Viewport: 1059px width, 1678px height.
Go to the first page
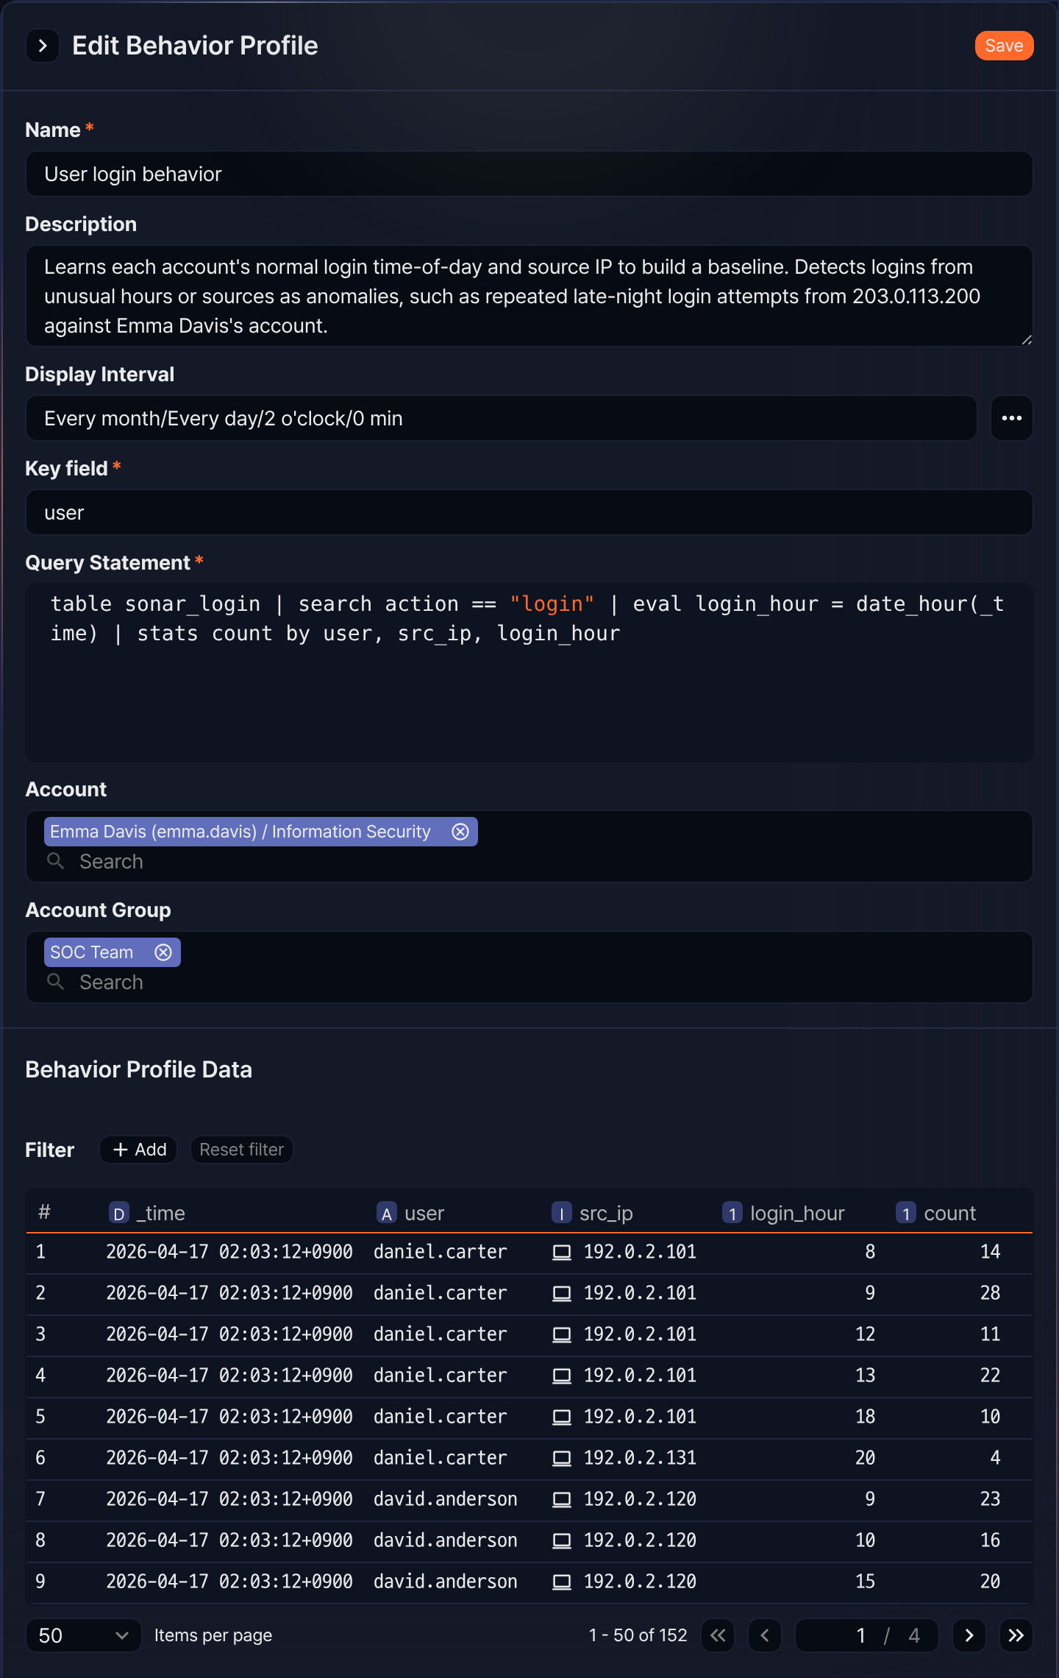coord(718,1635)
